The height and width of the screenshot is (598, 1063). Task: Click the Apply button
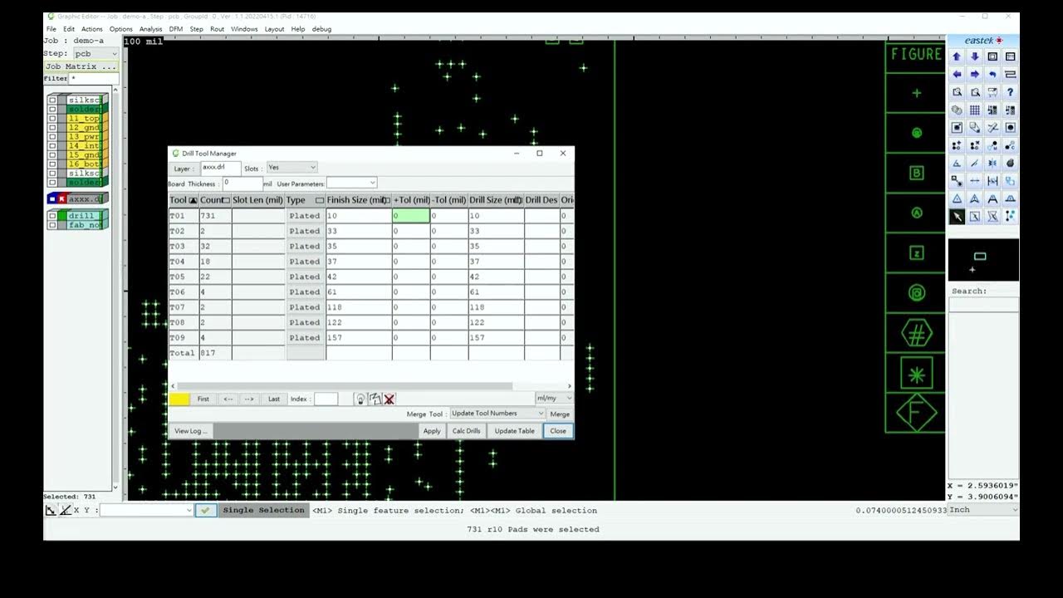pos(432,431)
